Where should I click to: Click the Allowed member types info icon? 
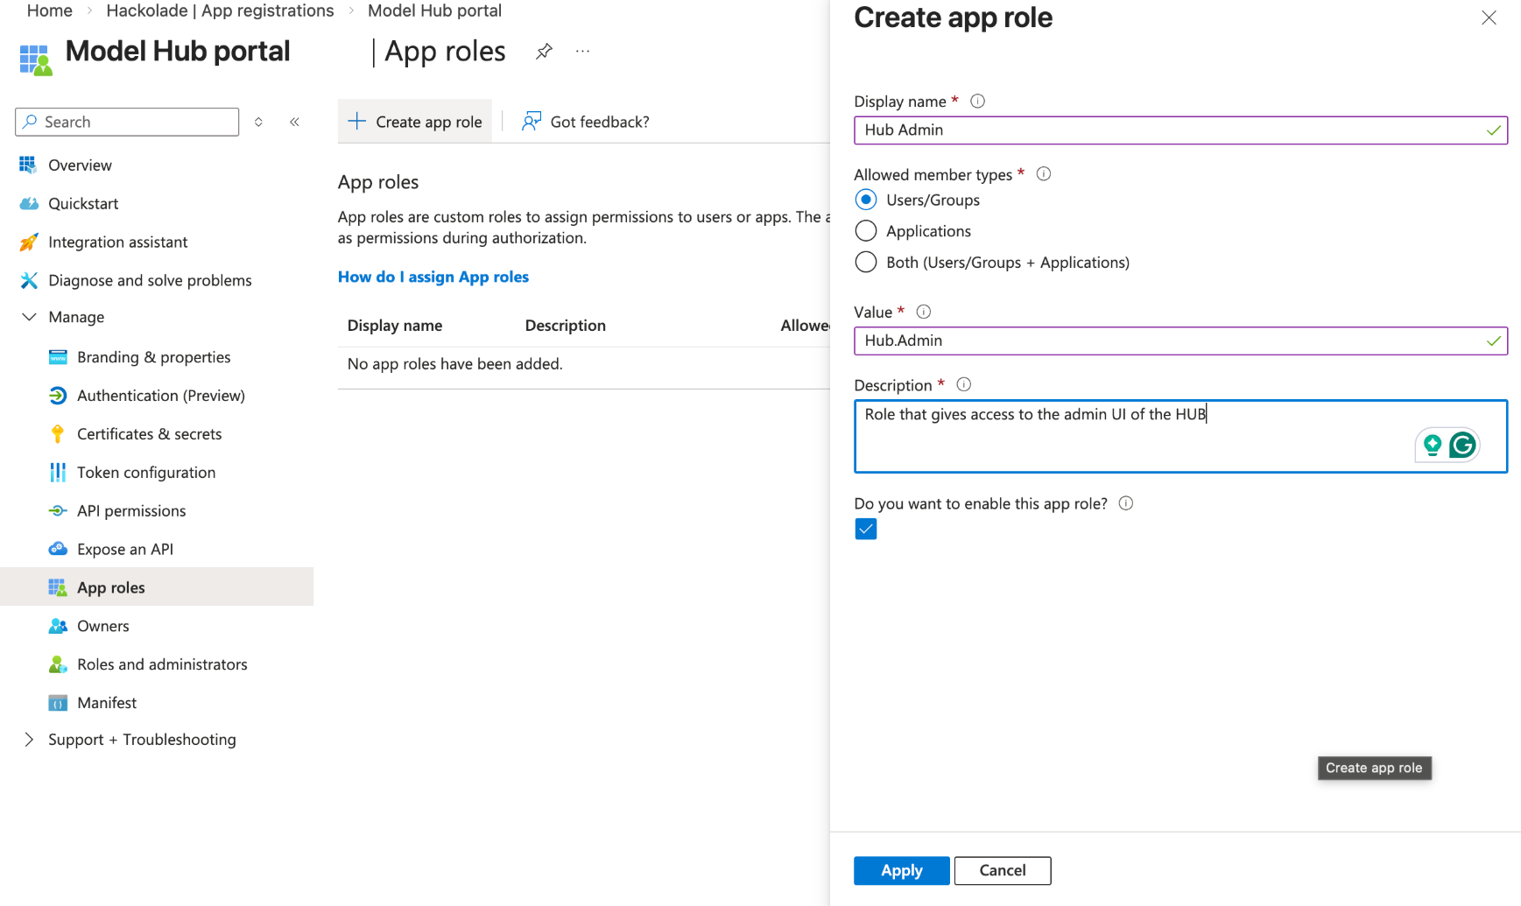[x=1044, y=174]
